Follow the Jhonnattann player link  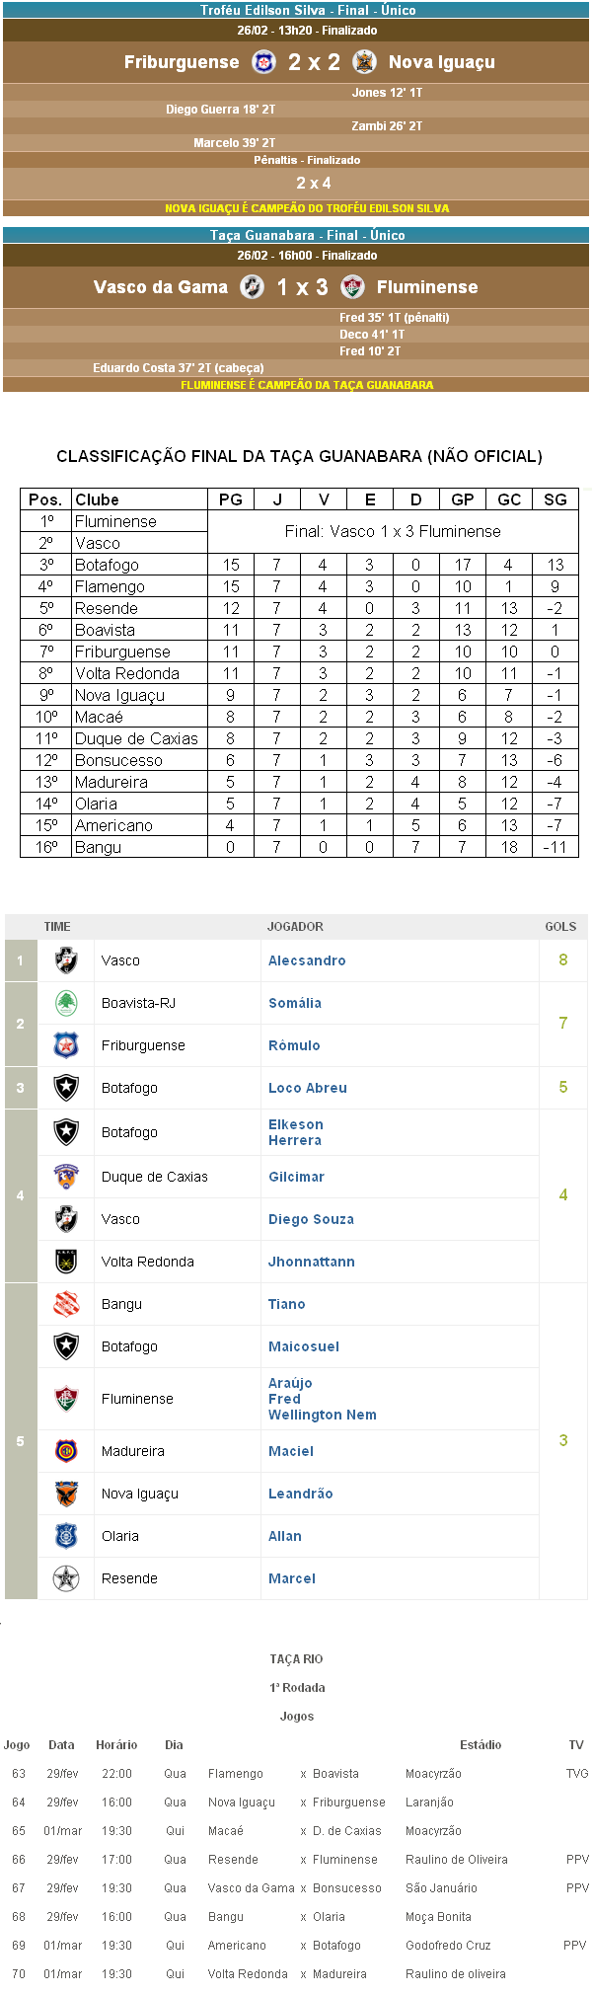point(312,1262)
